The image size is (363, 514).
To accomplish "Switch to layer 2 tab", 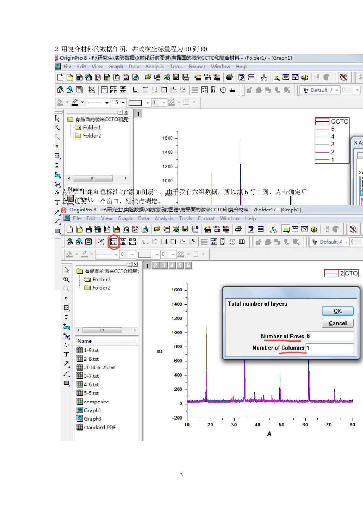I will point(156,265).
